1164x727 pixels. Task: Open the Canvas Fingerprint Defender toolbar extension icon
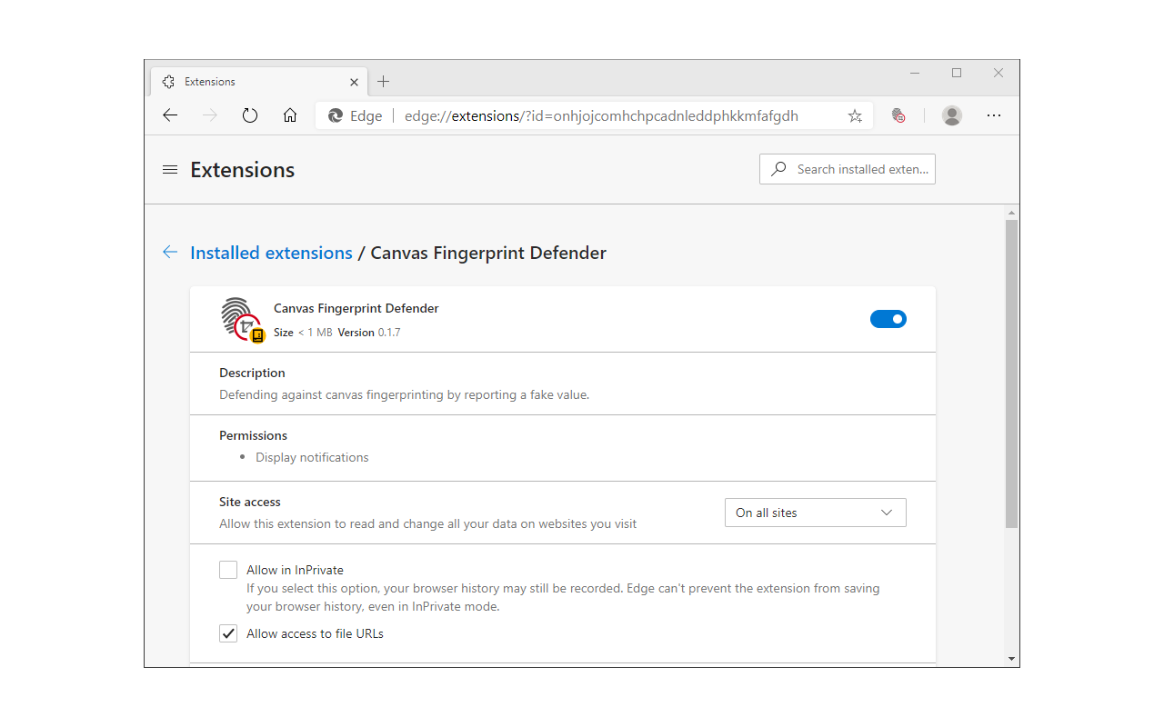898,115
